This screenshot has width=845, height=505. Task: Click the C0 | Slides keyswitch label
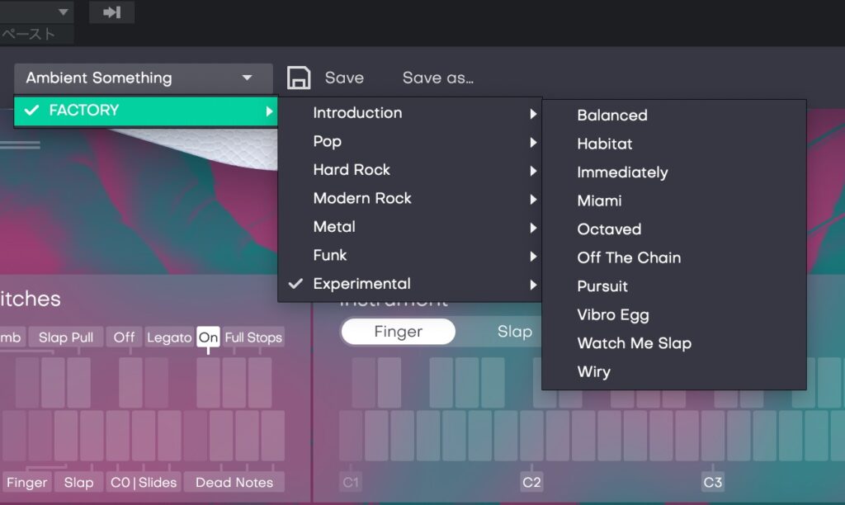[144, 483]
